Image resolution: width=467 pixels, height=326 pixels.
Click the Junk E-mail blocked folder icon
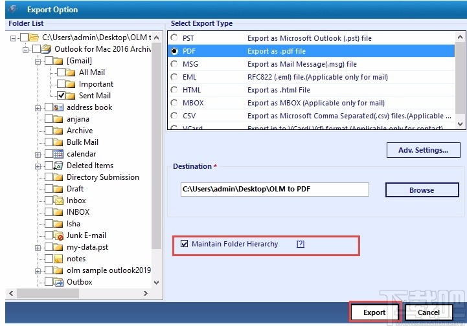58,235
